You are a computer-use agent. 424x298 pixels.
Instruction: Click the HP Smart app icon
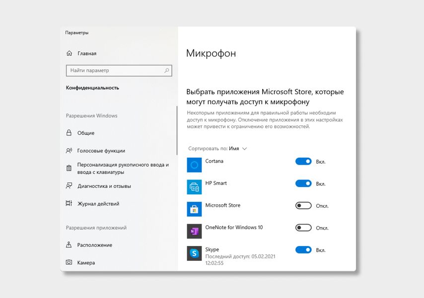(x=194, y=187)
